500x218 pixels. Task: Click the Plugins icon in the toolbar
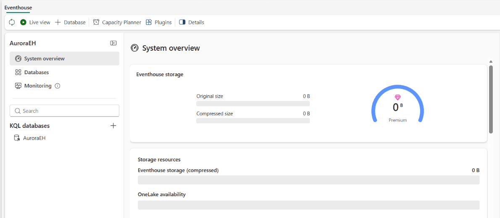click(149, 22)
